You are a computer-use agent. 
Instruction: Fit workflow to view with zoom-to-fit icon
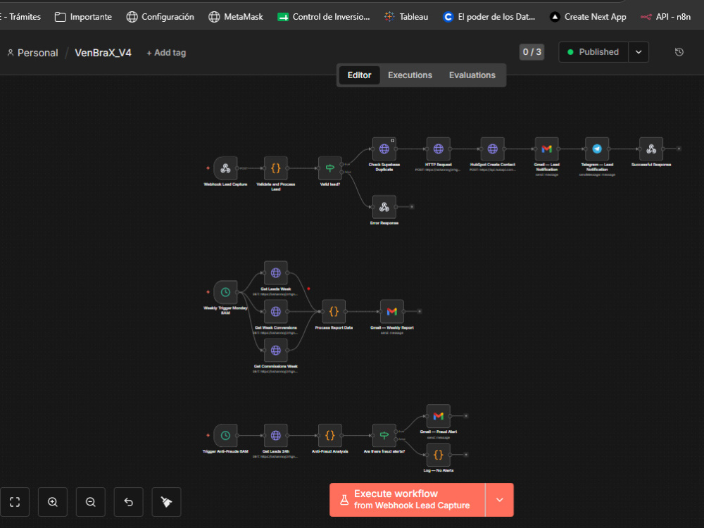pos(15,502)
